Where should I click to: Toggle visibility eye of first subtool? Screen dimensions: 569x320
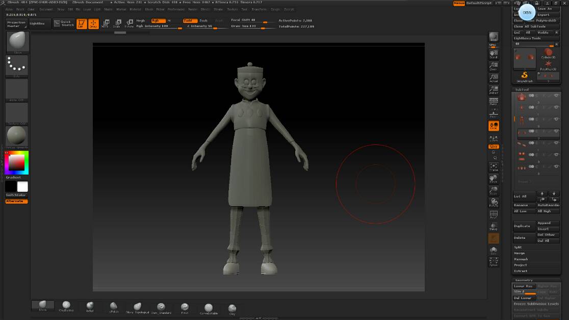(x=556, y=95)
